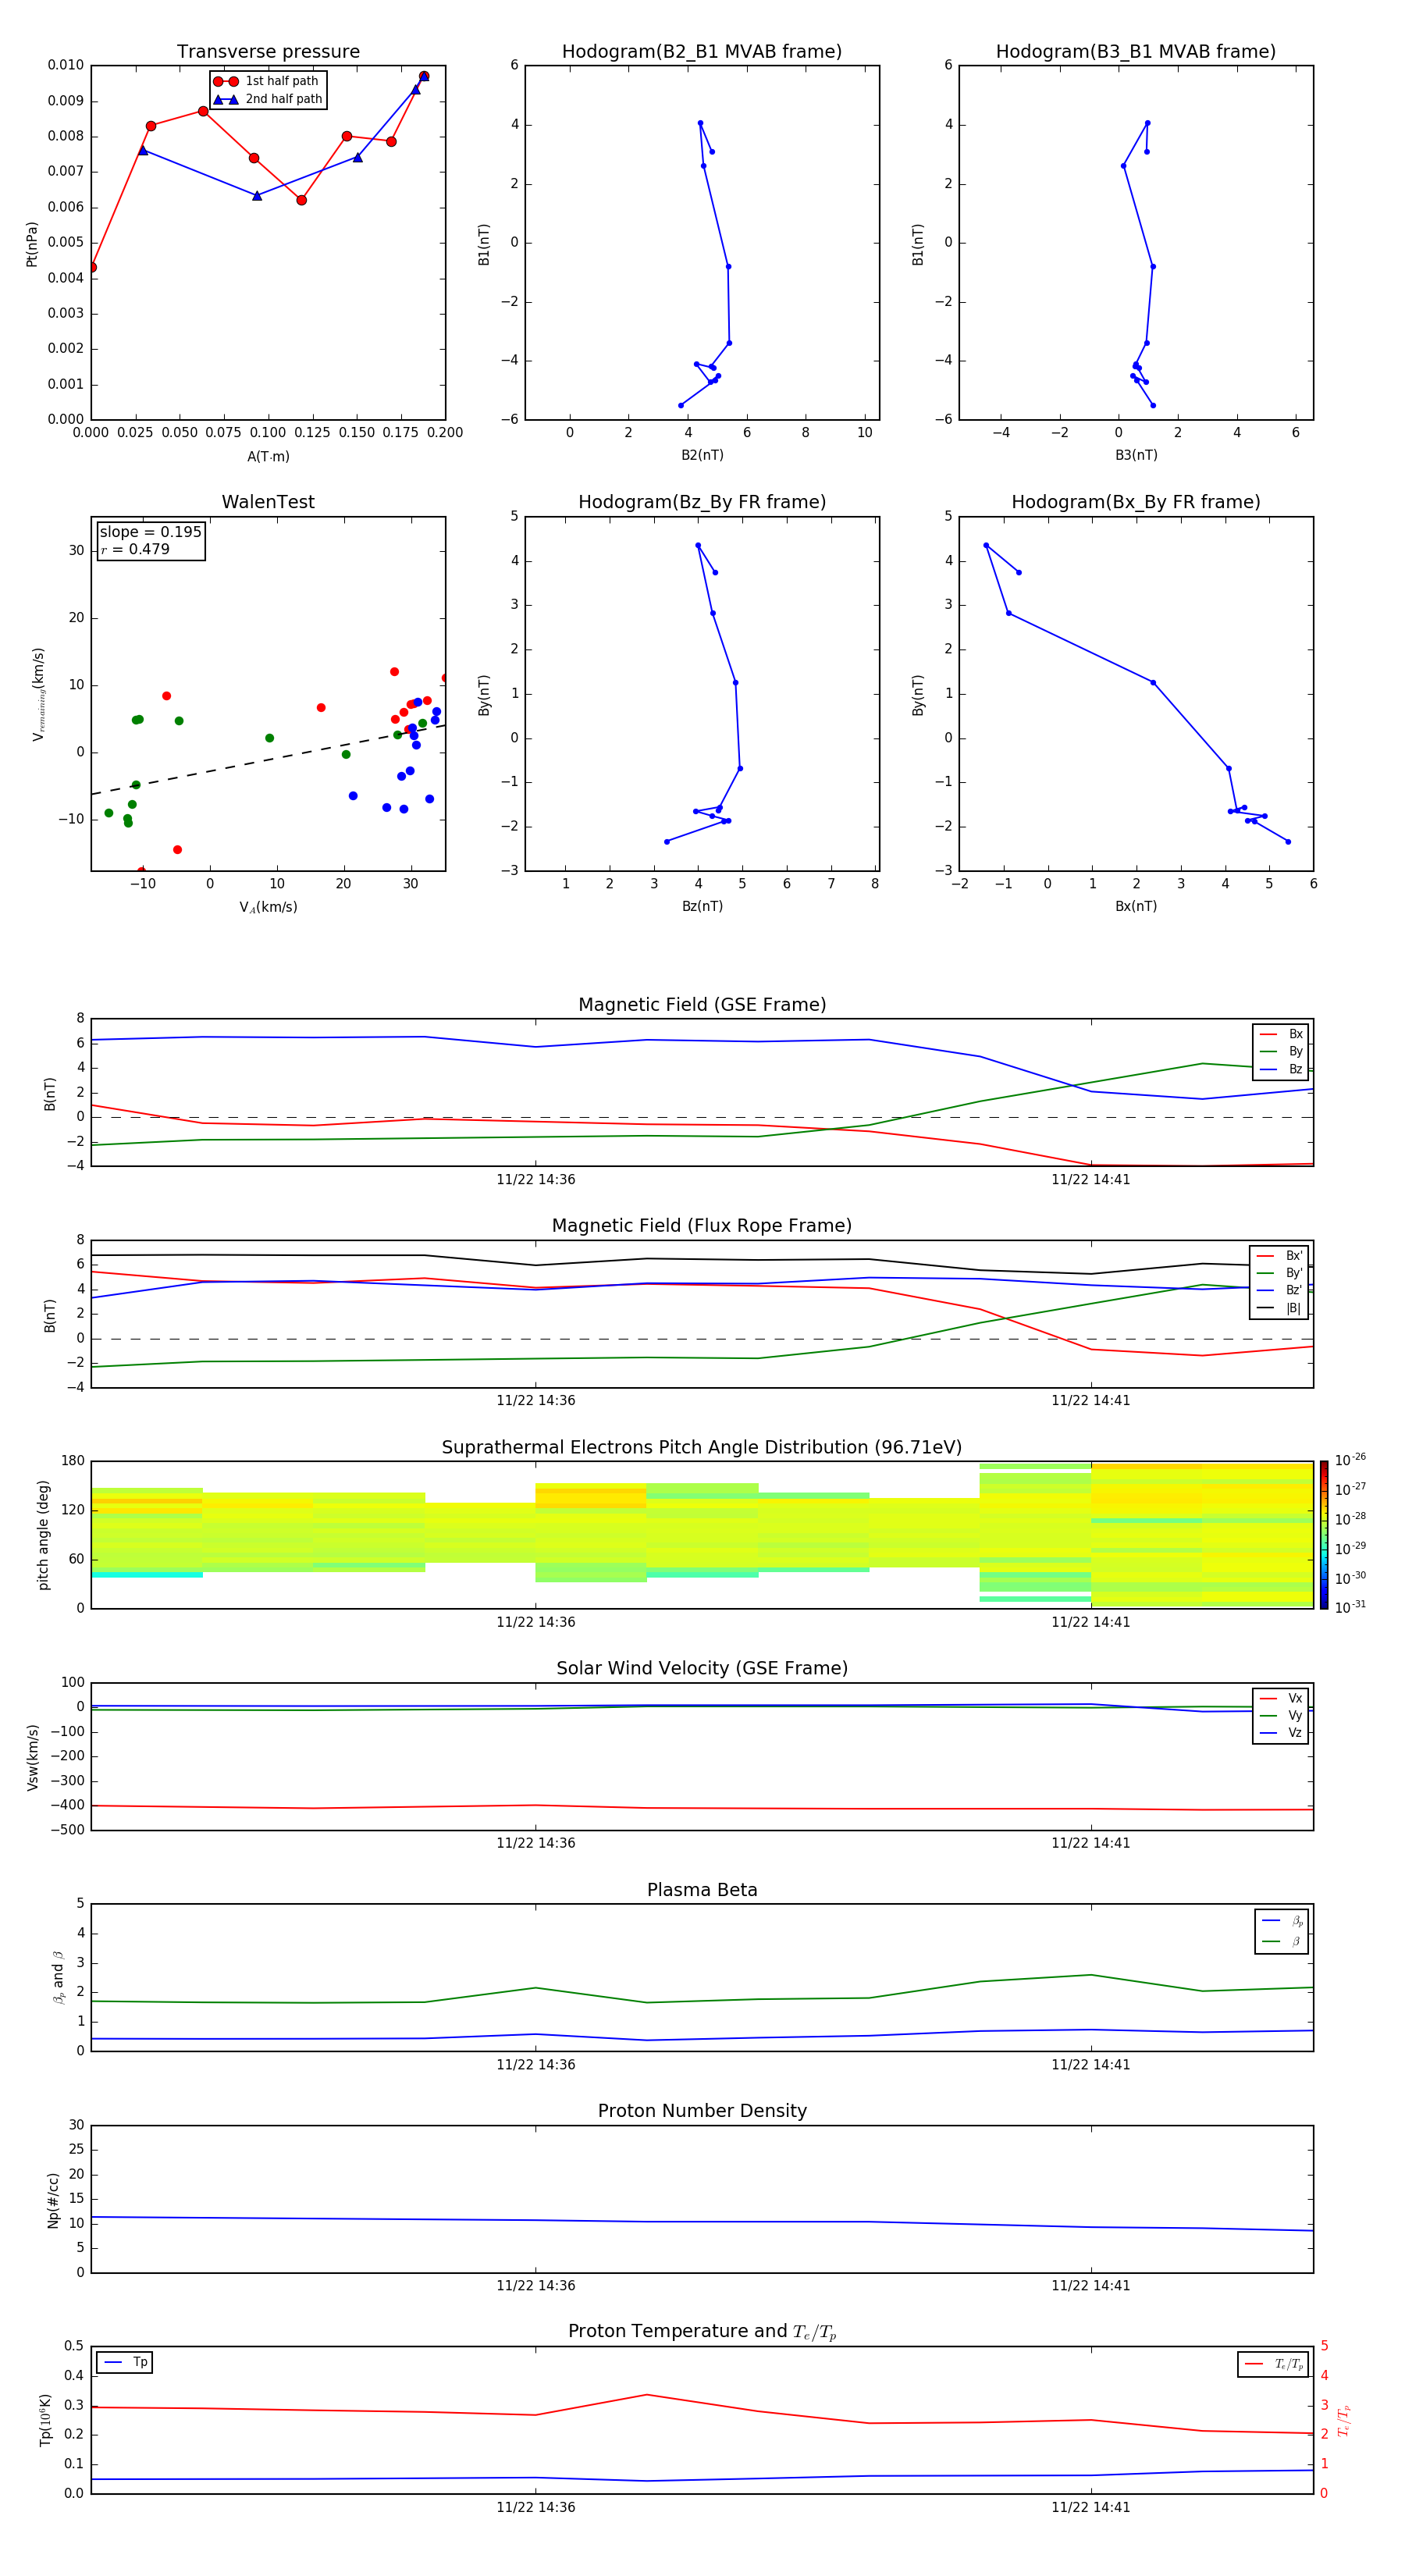Click the Hodogram(B2_B1 MVAB frame) title
The width and height of the screenshot is (1405, 2576).
702,52
